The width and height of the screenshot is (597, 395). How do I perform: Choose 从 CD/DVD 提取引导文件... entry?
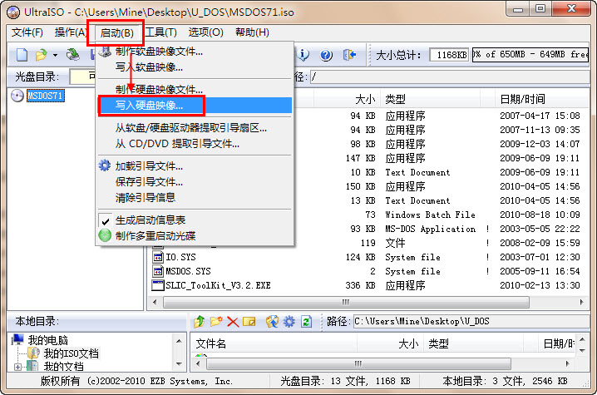195,144
